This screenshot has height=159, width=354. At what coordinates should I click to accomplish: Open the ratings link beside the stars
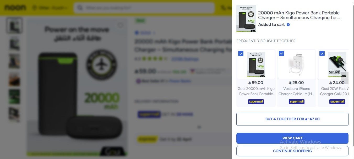[x=185, y=59]
